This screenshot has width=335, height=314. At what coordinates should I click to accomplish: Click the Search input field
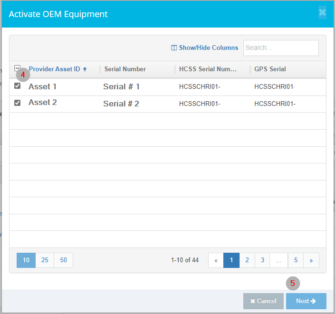click(x=280, y=48)
